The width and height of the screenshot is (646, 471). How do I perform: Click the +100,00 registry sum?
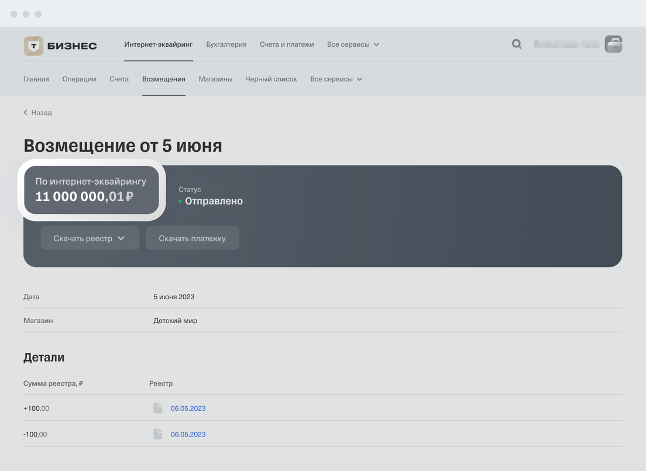[36, 408]
